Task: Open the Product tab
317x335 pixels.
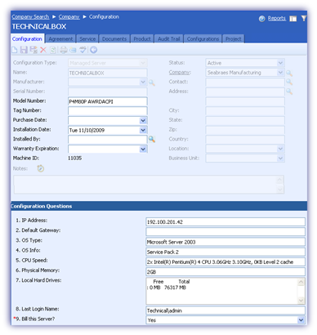Action: pos(142,39)
